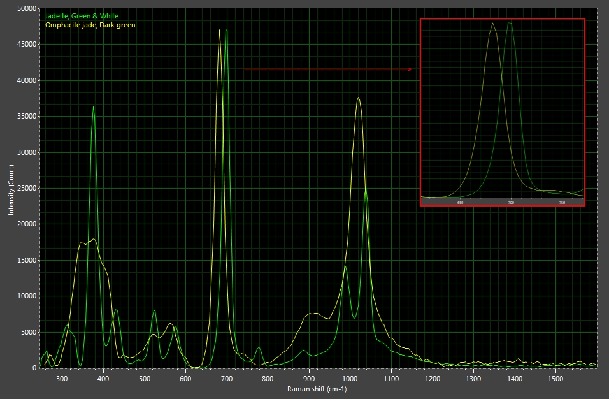Click the 900 Raman shift axis label

[309, 379]
